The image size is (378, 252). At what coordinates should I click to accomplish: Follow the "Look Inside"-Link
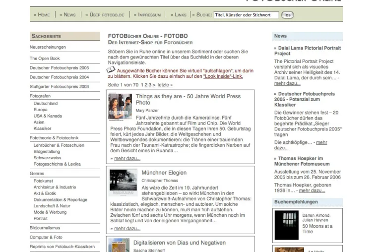coord(223,76)
